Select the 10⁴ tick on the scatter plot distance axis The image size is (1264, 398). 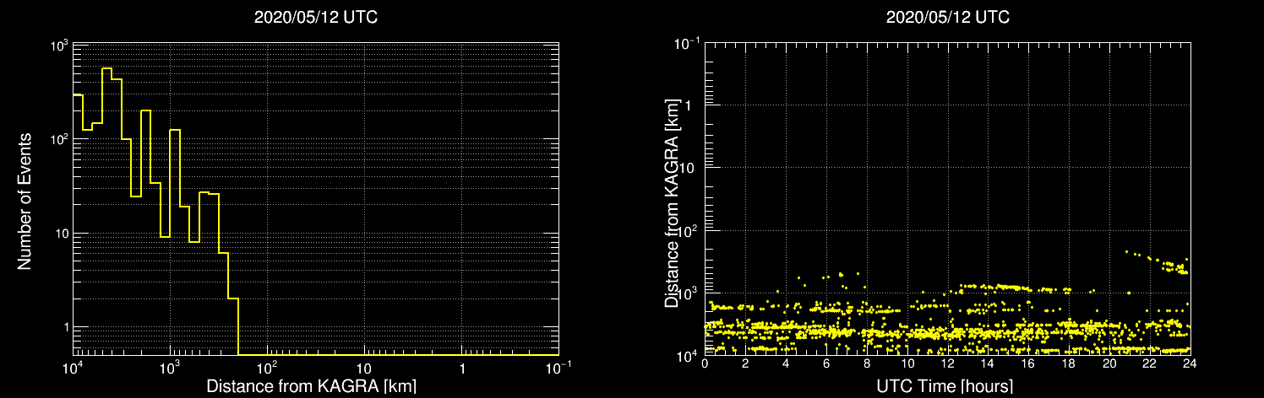689,356
